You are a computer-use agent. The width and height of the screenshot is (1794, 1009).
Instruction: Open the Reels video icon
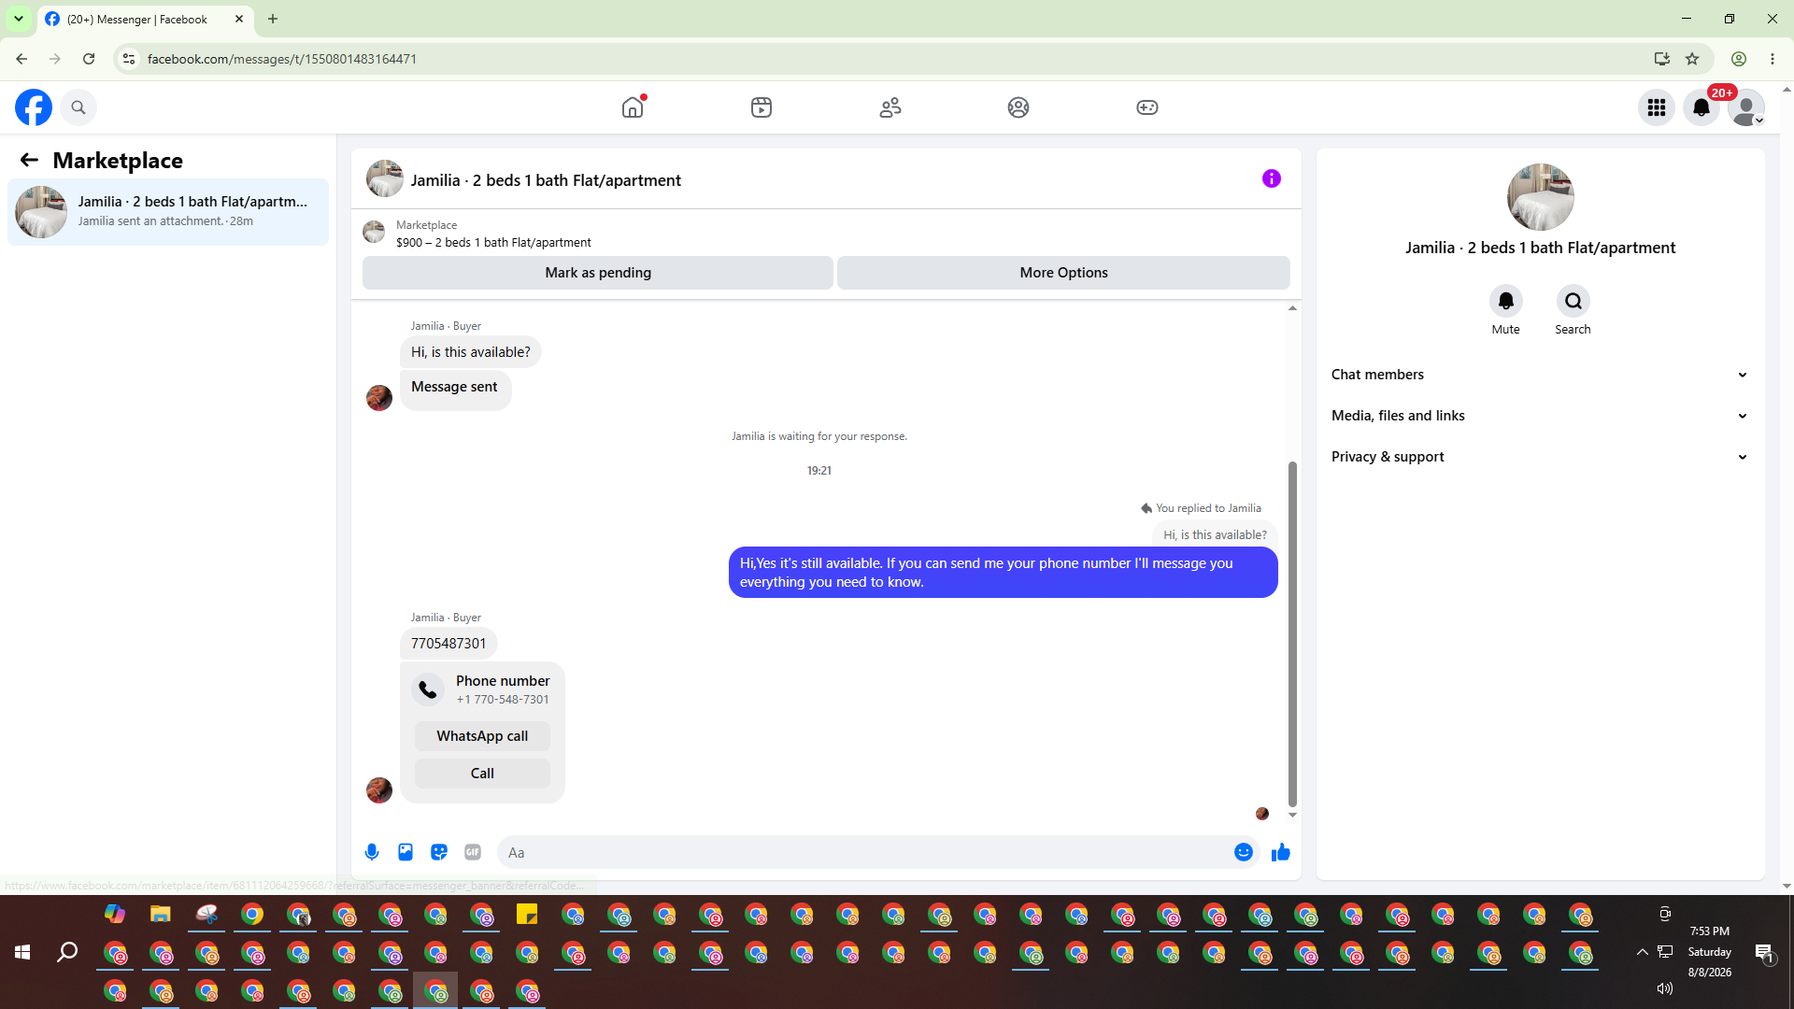click(762, 107)
